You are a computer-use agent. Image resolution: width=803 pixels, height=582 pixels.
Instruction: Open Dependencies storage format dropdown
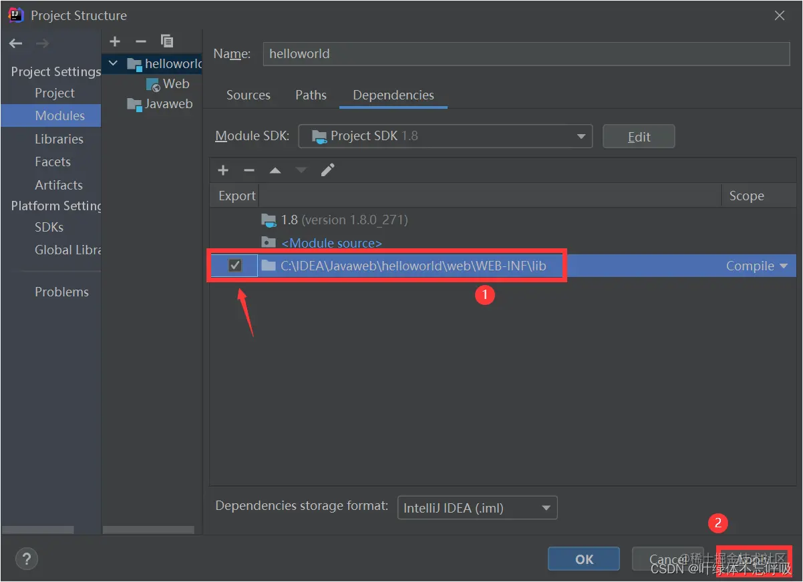(477, 508)
